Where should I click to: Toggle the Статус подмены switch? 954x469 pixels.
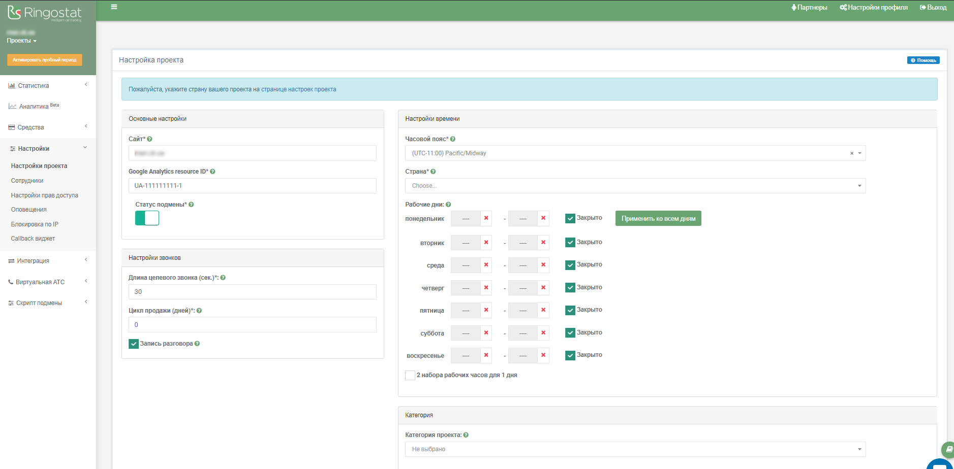coord(147,218)
